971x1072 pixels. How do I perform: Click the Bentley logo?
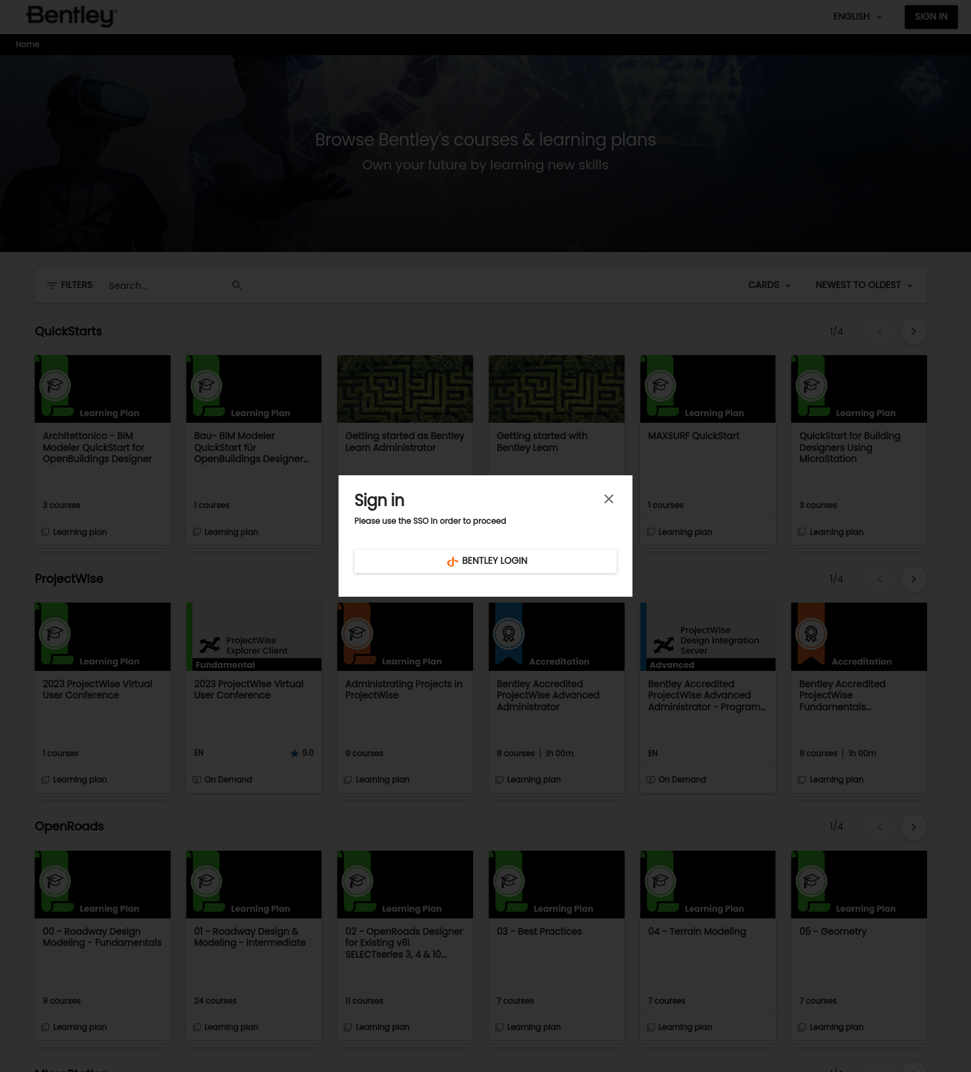(x=72, y=16)
